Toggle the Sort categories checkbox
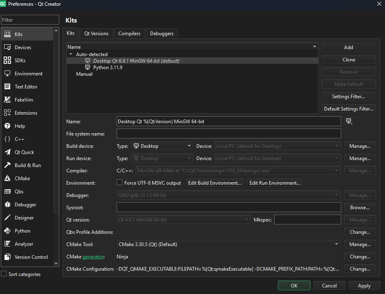The width and height of the screenshot is (385, 294). (4, 274)
